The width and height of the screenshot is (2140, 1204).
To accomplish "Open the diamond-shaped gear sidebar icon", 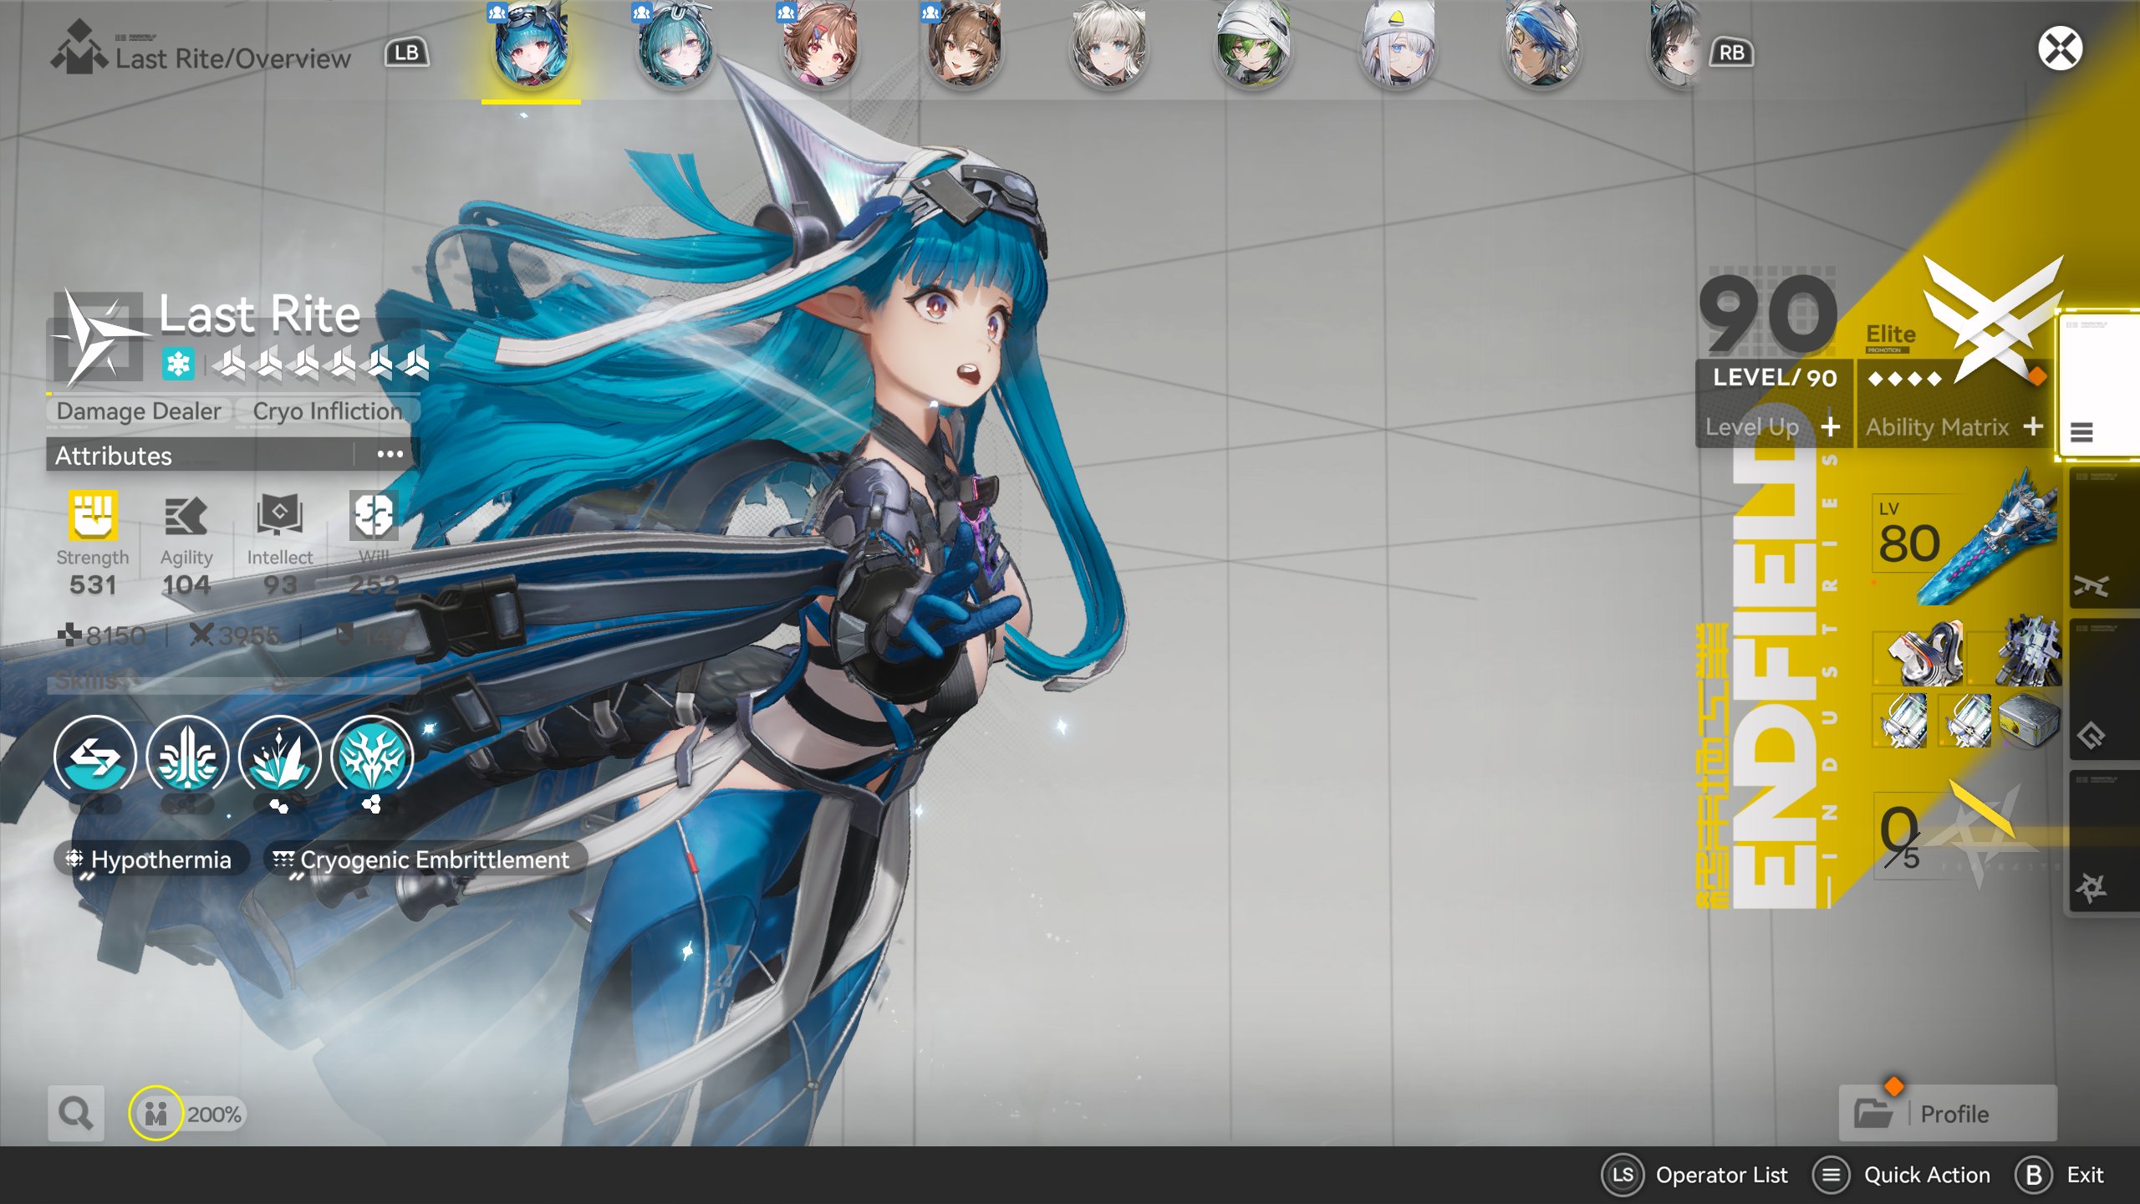I will click(2092, 736).
